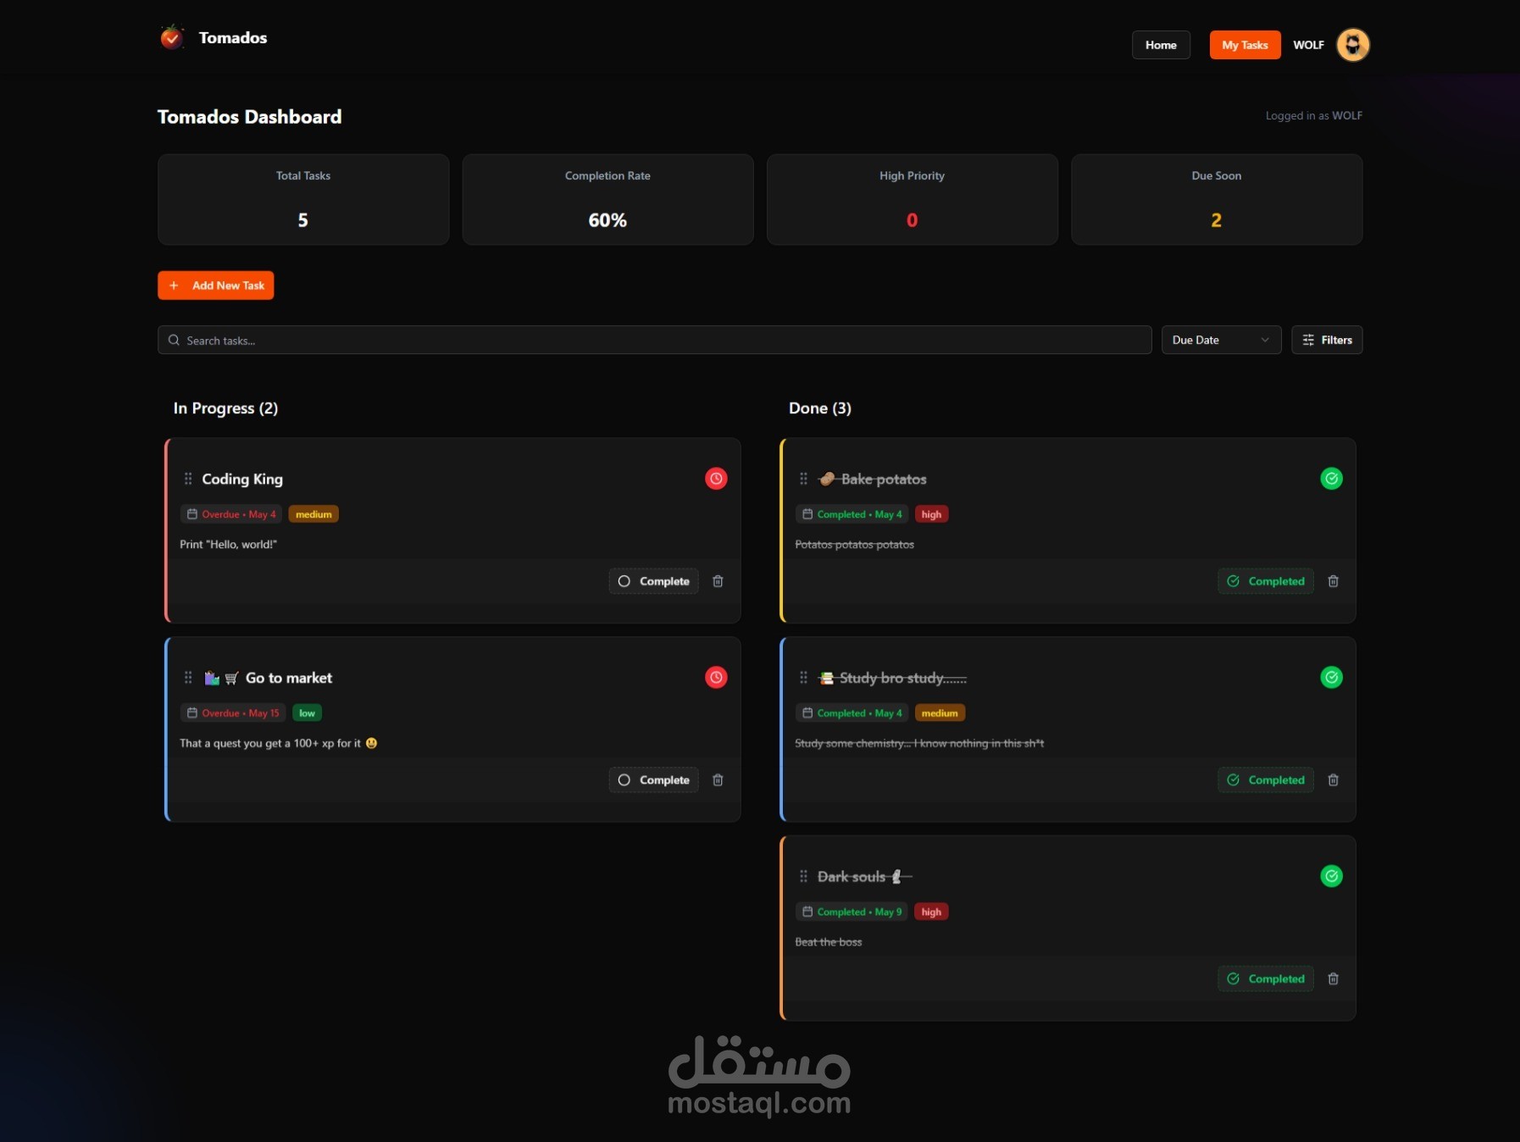The width and height of the screenshot is (1520, 1142).
Task: Click the Overdue May 15 date badge
Action: (x=233, y=712)
